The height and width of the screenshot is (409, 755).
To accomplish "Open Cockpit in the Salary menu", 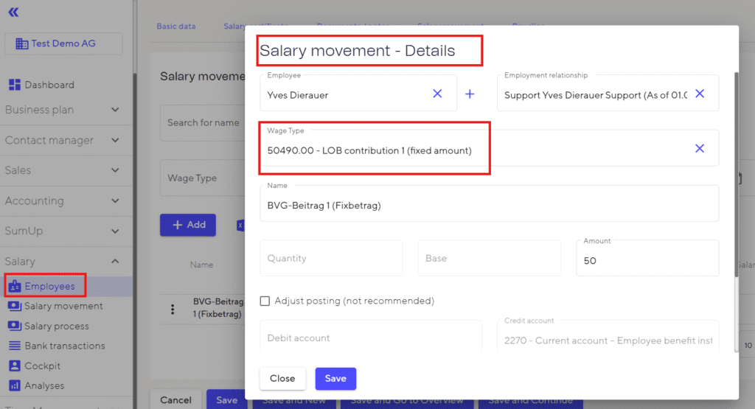I will click(42, 366).
